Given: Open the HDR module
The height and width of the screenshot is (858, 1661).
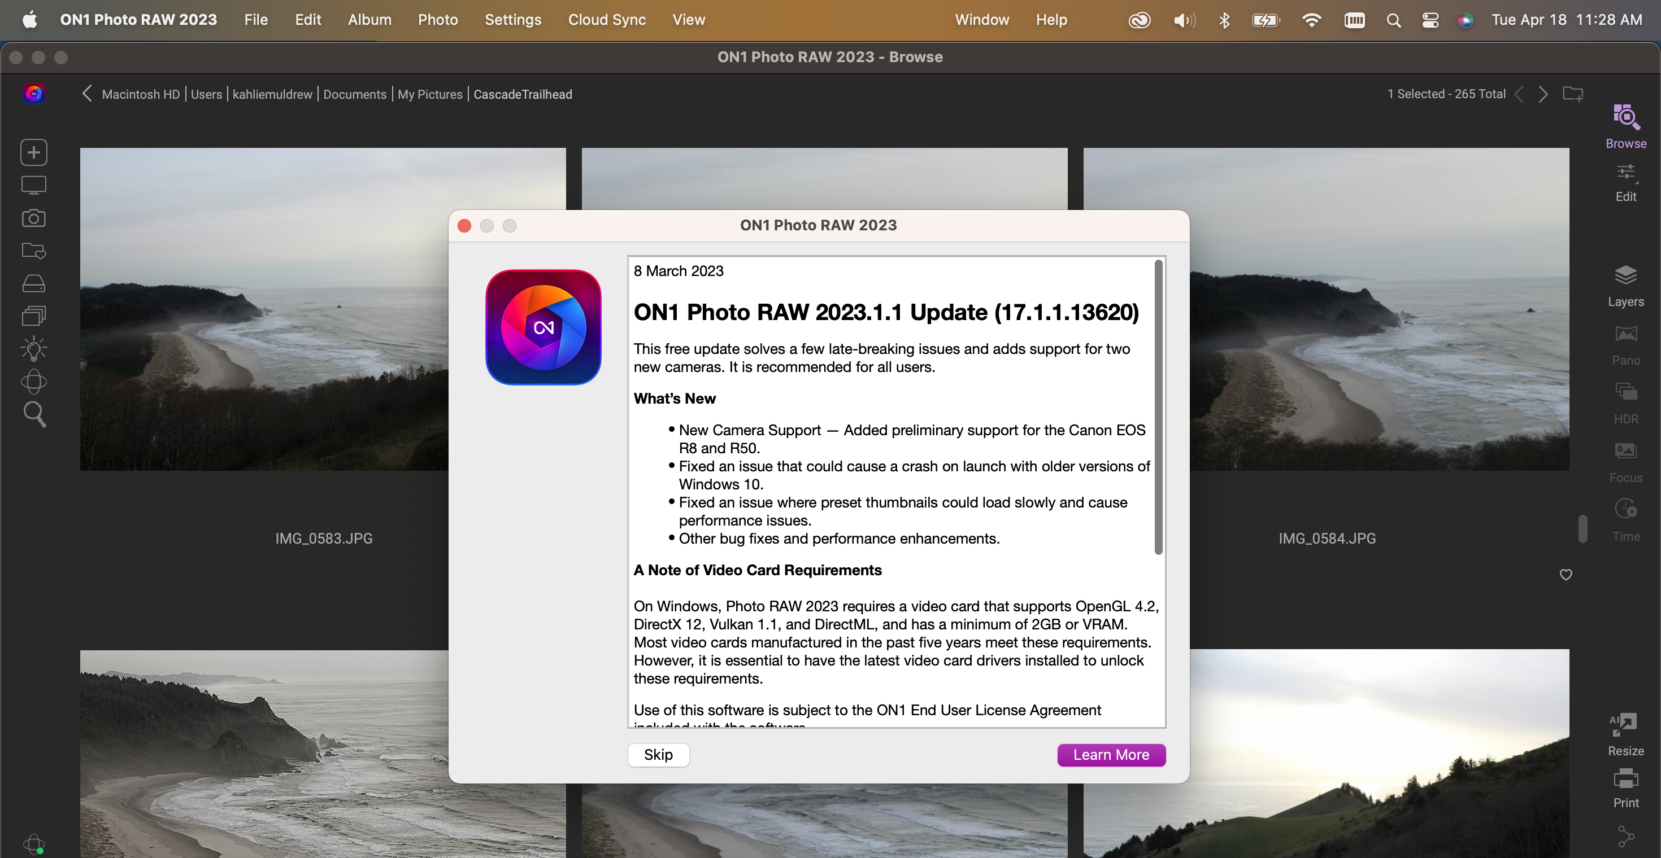Looking at the screenshot, I should pos(1625,404).
